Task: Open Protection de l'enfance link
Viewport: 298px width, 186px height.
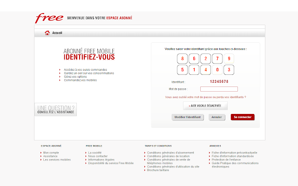Action: [226, 159]
